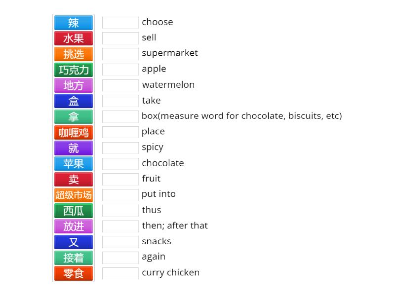
Task: Select the 西瓜 tile
Action: pos(74,211)
